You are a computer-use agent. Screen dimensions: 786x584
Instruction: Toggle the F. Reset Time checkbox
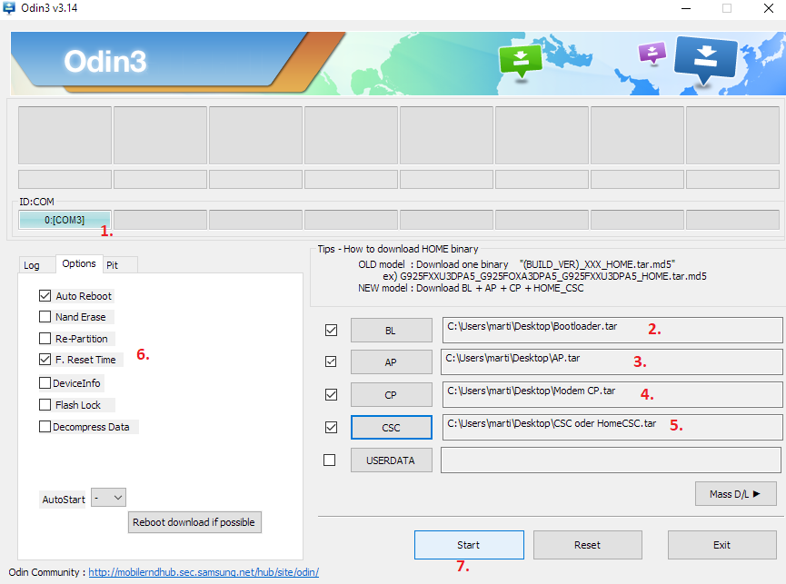tap(45, 360)
